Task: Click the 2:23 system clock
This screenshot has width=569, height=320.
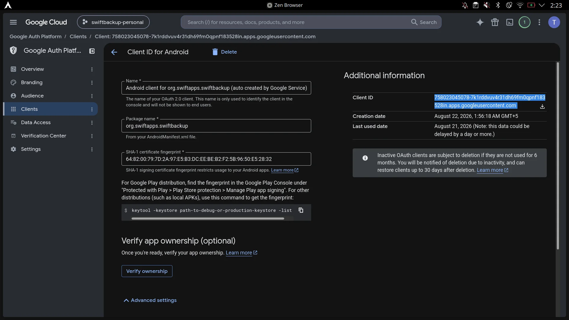Action: (x=556, y=5)
